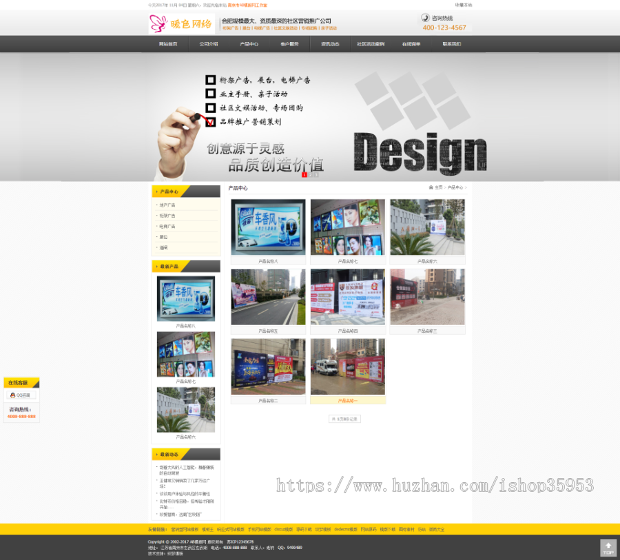
Task: Open product thumbnail 产品名称二 in main grid
Action: [x=269, y=366]
